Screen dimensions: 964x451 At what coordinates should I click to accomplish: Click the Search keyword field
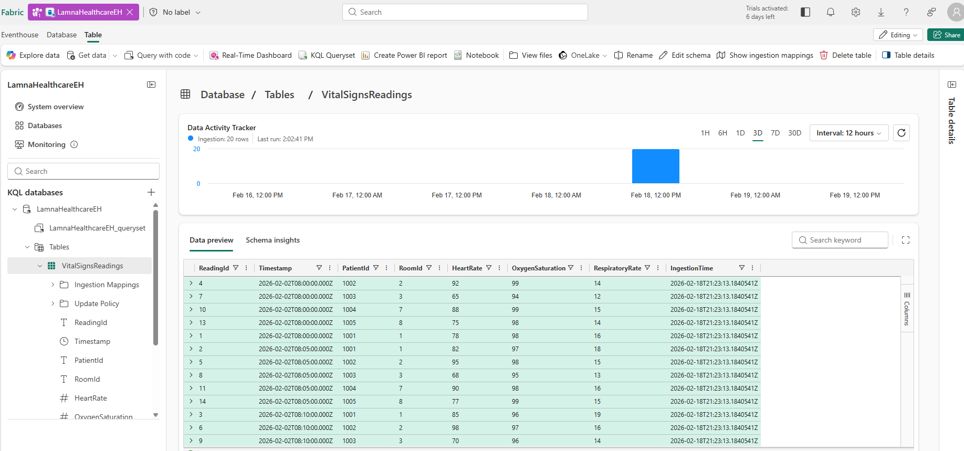coord(840,240)
